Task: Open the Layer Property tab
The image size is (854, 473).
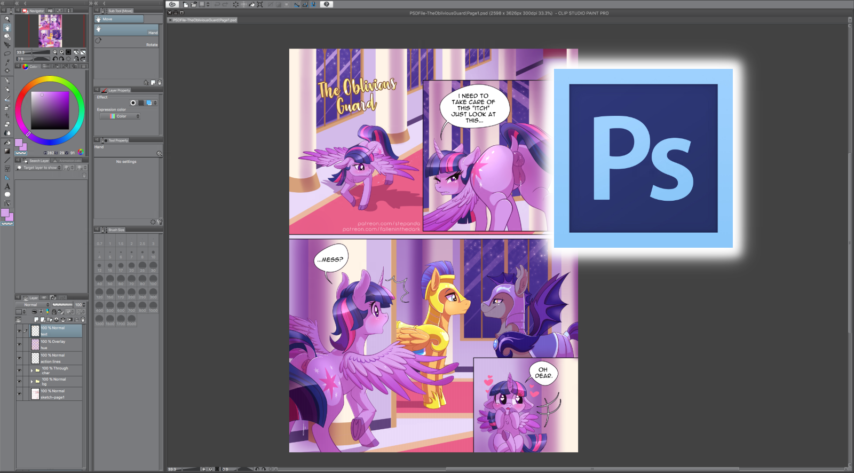Action: pyautogui.click(x=116, y=90)
